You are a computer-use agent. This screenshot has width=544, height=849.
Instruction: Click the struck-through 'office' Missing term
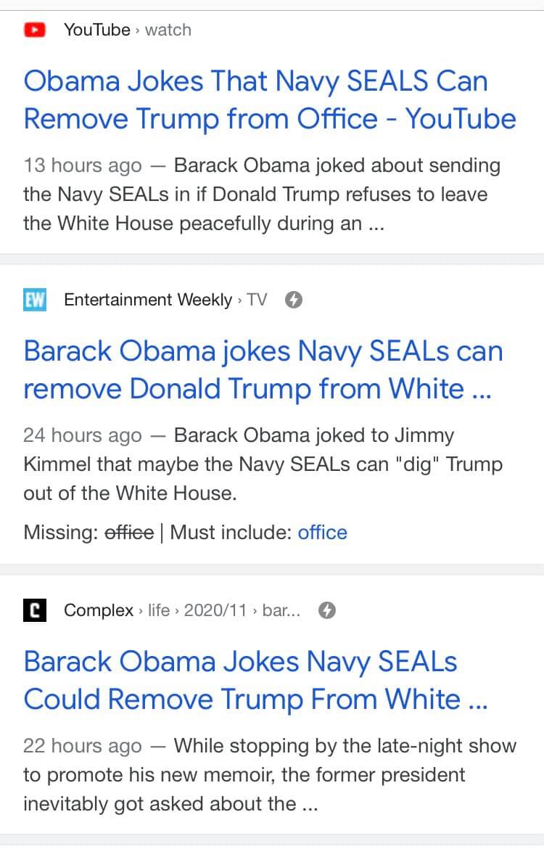pos(129,532)
